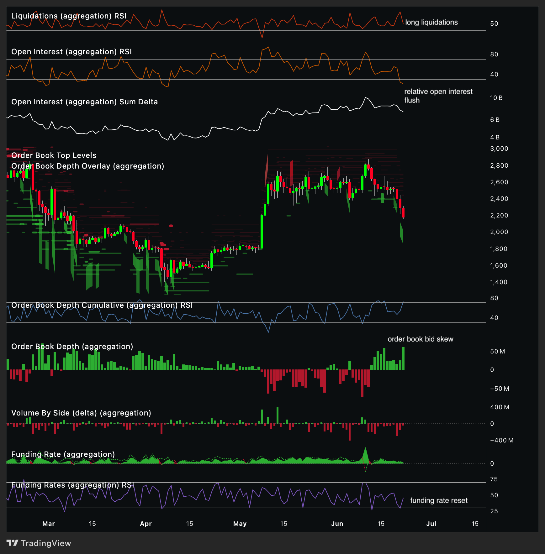Click the Funding Rate (aggregation) label
The height and width of the screenshot is (554, 545).
tap(63, 454)
